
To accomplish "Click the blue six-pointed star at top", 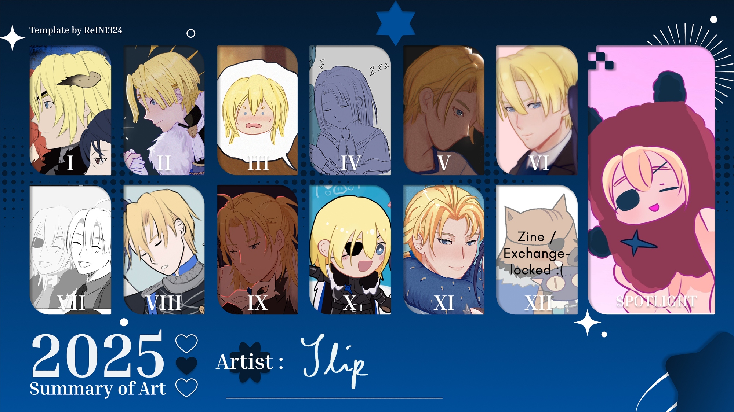I will [396, 23].
